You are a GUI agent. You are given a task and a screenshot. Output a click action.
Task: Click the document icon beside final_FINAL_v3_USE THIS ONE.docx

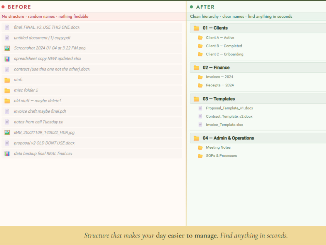pyautogui.click(x=7, y=27)
